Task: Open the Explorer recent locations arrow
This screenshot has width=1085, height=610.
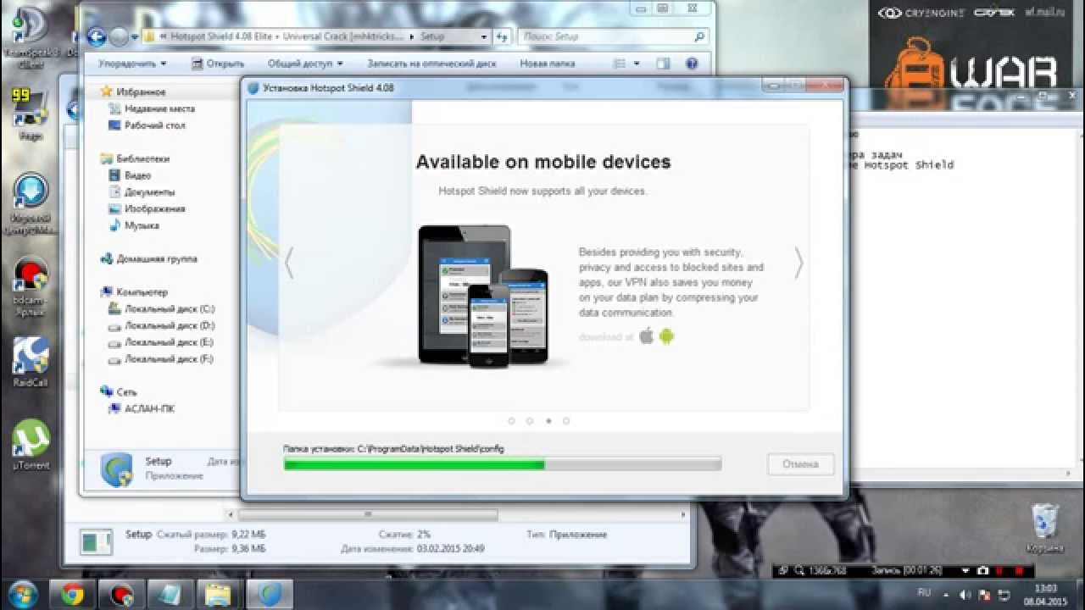Action: [134, 37]
